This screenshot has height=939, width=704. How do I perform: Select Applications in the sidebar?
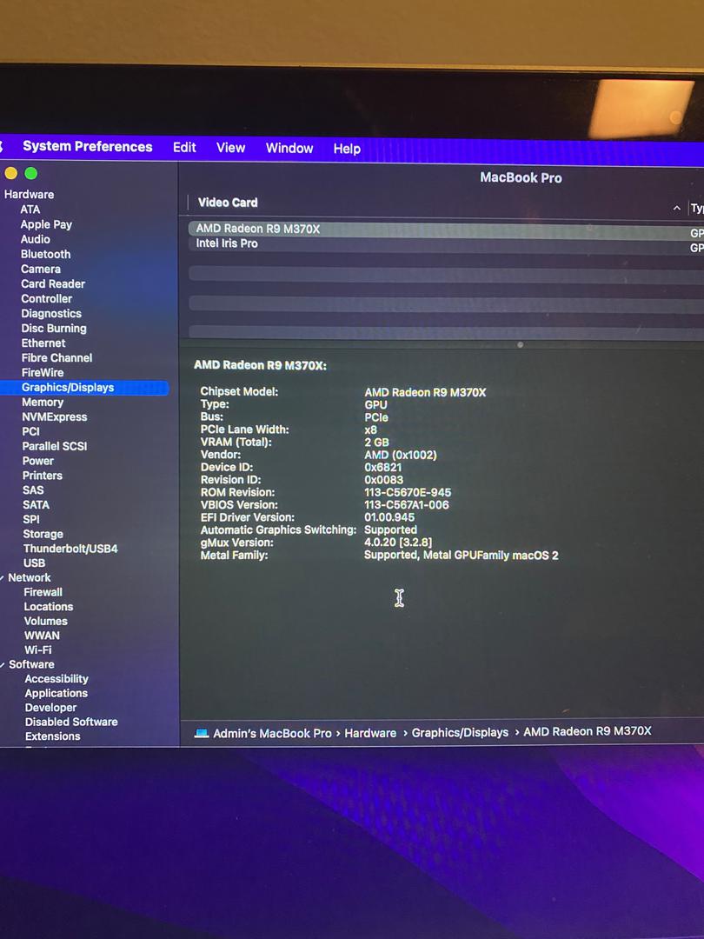pyautogui.click(x=56, y=694)
